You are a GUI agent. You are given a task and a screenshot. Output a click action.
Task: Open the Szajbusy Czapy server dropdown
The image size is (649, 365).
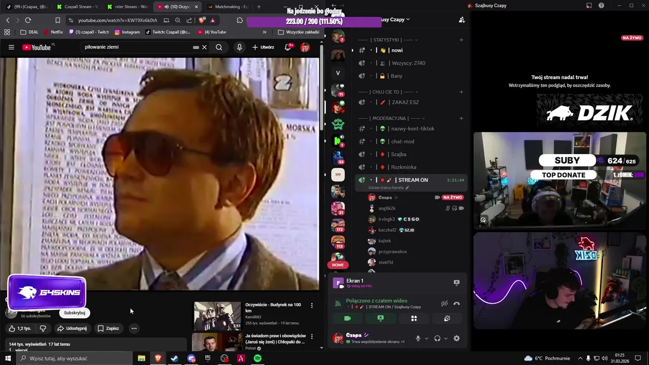coord(396,19)
